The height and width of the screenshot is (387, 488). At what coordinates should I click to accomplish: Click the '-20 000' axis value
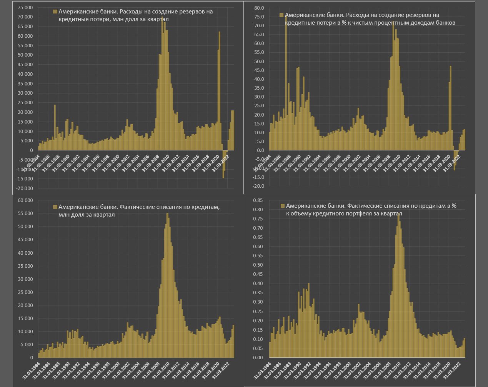[24, 188]
